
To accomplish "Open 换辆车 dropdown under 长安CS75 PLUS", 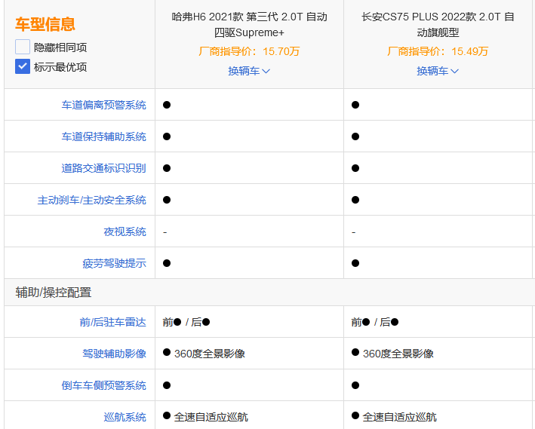I will pos(438,71).
